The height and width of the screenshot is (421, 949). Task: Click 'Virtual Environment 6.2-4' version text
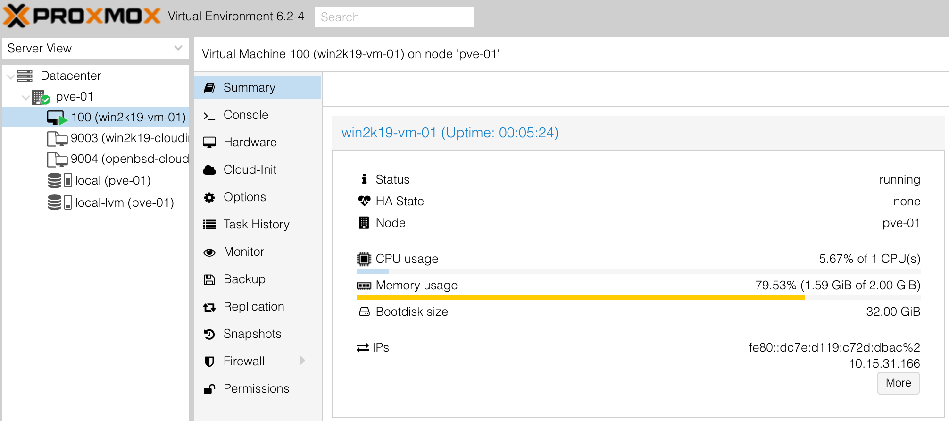coord(236,17)
